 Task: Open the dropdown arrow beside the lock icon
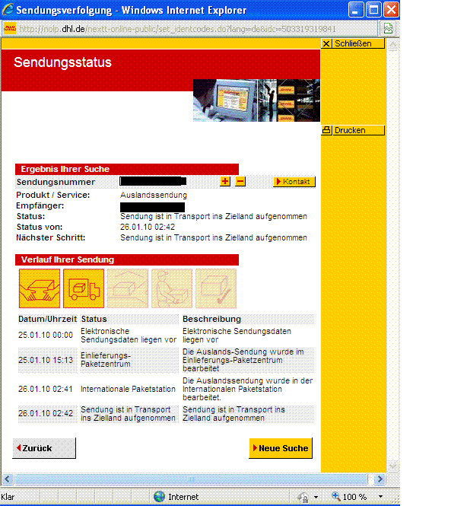(316, 497)
